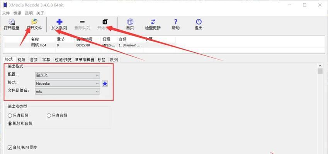Open the 关于 menu
The width and height of the screenshot is (328, 154).
click(x=40, y=13)
